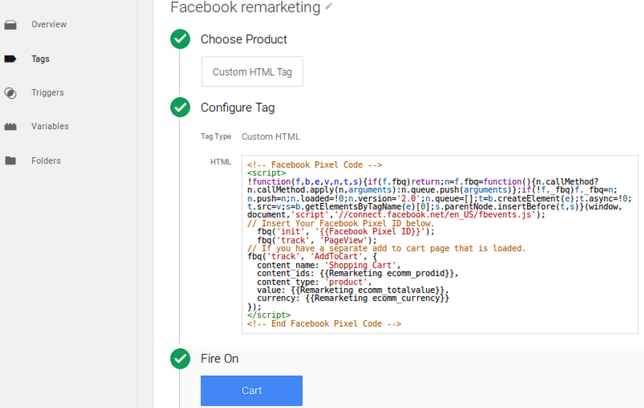This screenshot has width=644, height=408.
Task: Click the Configure Tag green checkmark
Action: [181, 107]
